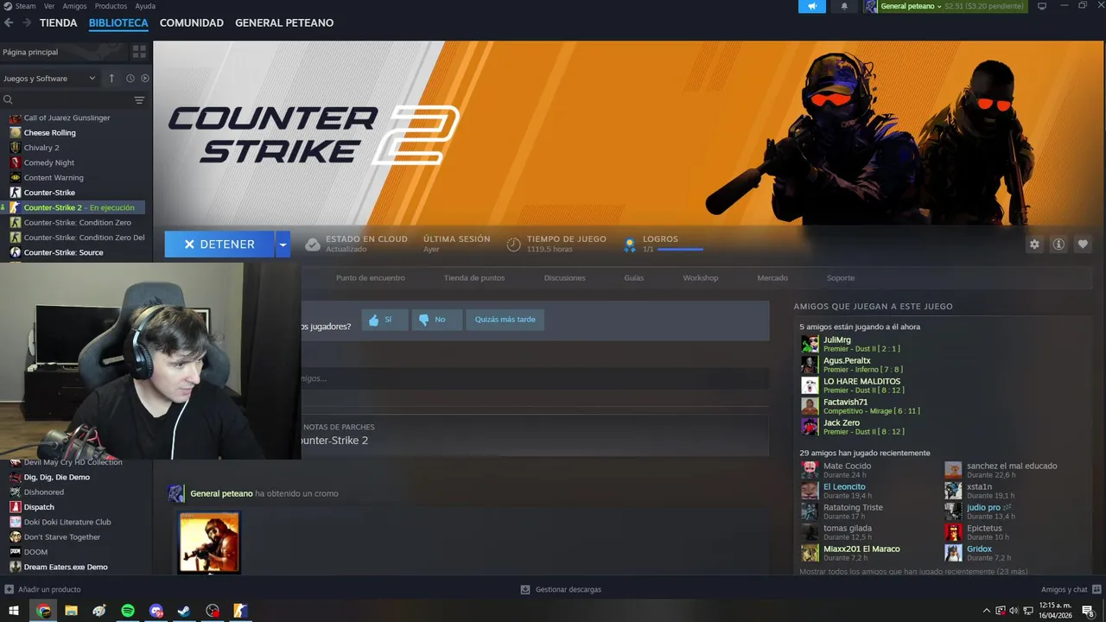Open the Workshop tab

(701, 278)
